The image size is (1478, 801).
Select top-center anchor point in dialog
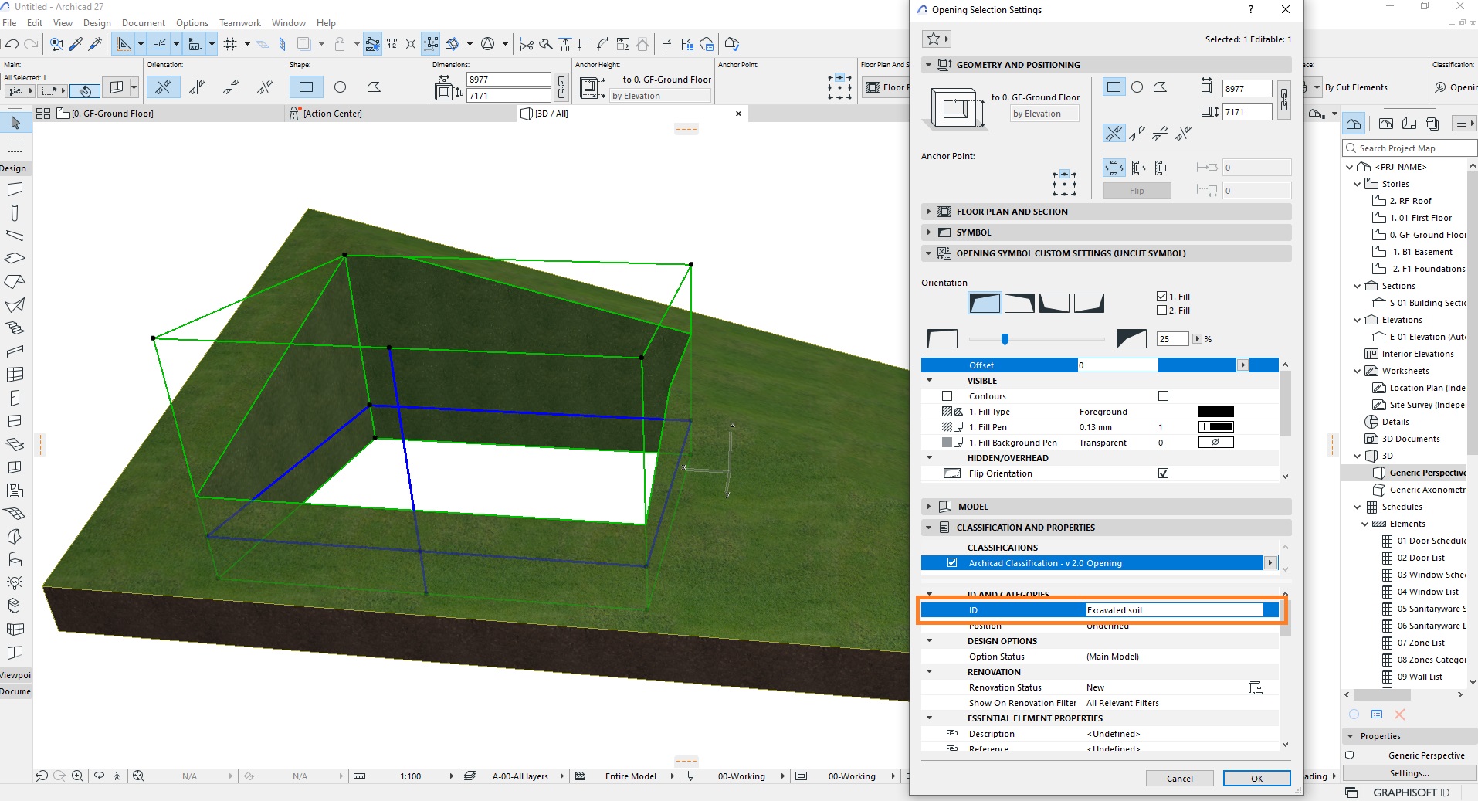pyautogui.click(x=1064, y=175)
